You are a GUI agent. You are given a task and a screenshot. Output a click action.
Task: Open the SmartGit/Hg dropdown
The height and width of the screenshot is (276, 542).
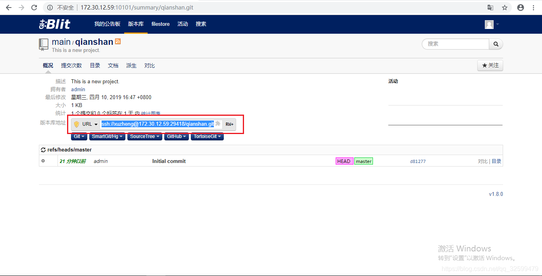coord(107,136)
